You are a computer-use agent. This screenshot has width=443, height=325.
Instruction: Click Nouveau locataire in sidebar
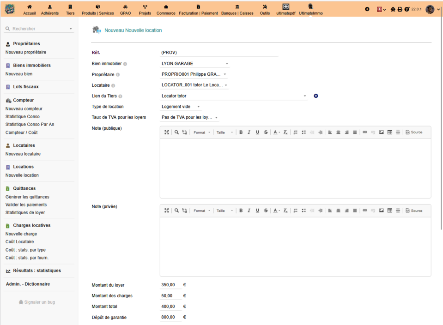[23, 154]
